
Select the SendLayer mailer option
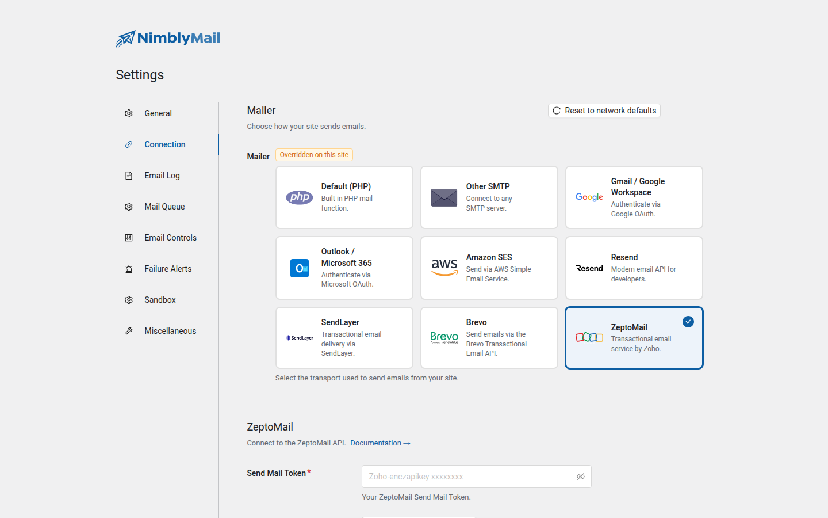pyautogui.click(x=344, y=338)
